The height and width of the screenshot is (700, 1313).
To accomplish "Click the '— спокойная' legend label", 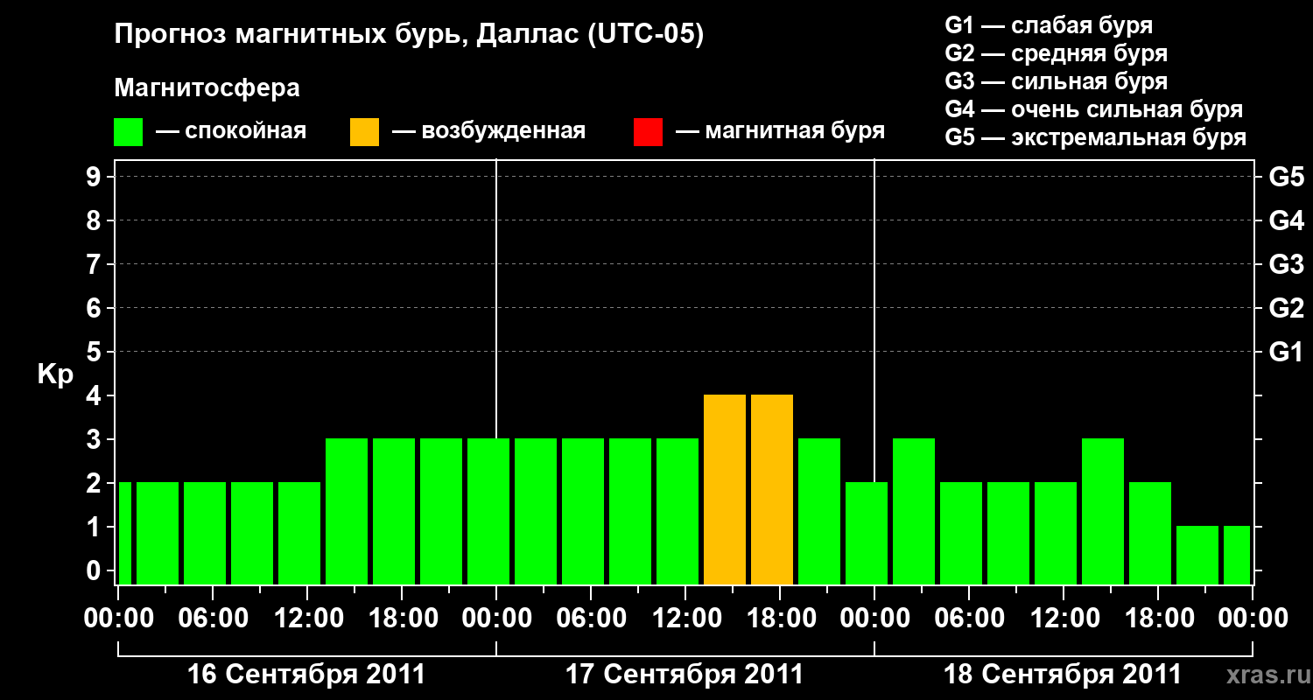I will (231, 131).
